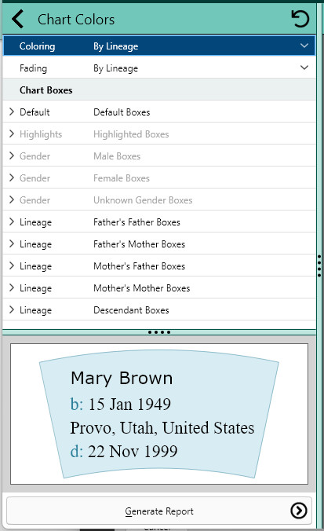Image resolution: width=324 pixels, height=531 pixels.
Task: Click the Chart Boxes section header
Action: 159,90
